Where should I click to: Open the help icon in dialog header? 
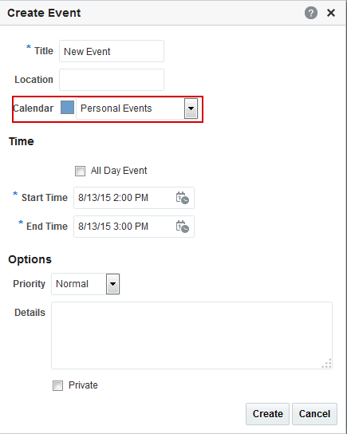311,13
